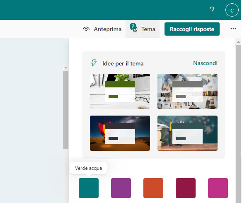Choose the pencils and books theme
Viewport: 242px width, 203px height.
pyautogui.click(x=187, y=133)
